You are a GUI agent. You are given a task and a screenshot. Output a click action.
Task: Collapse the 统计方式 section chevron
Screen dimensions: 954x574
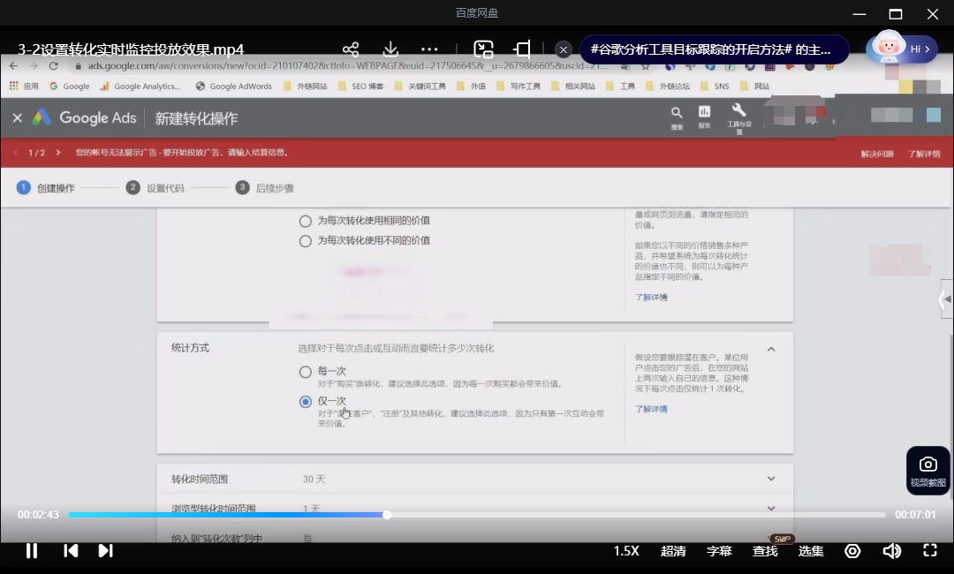(771, 349)
